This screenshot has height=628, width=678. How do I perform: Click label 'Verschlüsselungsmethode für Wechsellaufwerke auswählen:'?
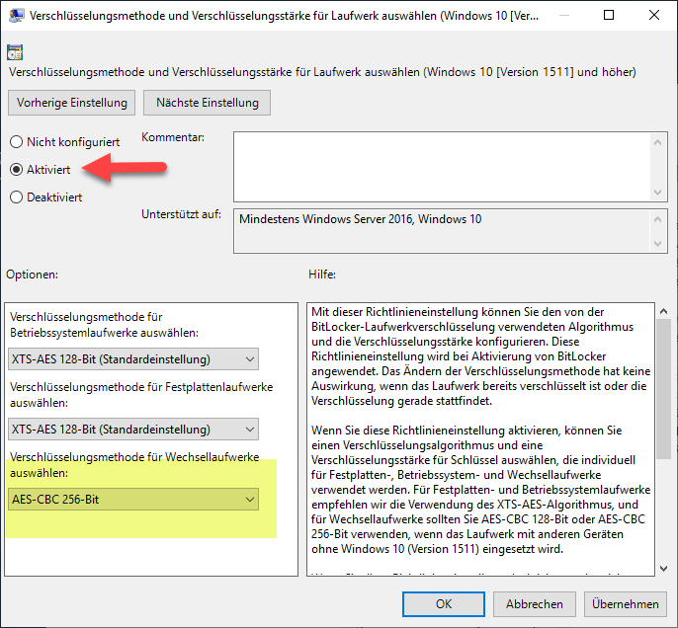tap(134, 465)
